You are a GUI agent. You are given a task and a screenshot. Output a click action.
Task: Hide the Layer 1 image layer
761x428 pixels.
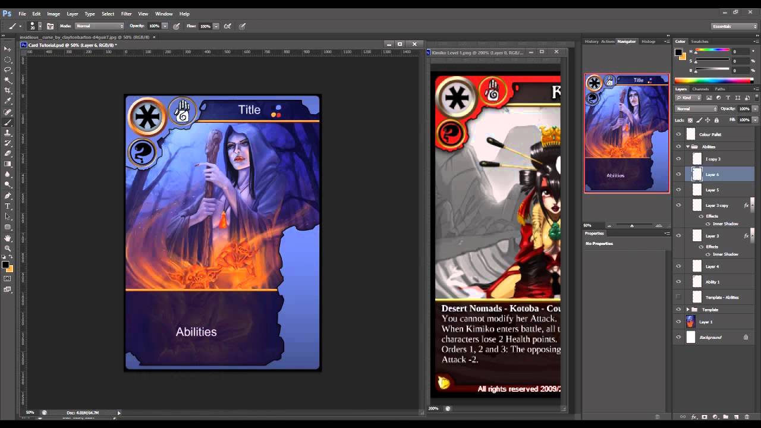coord(678,322)
